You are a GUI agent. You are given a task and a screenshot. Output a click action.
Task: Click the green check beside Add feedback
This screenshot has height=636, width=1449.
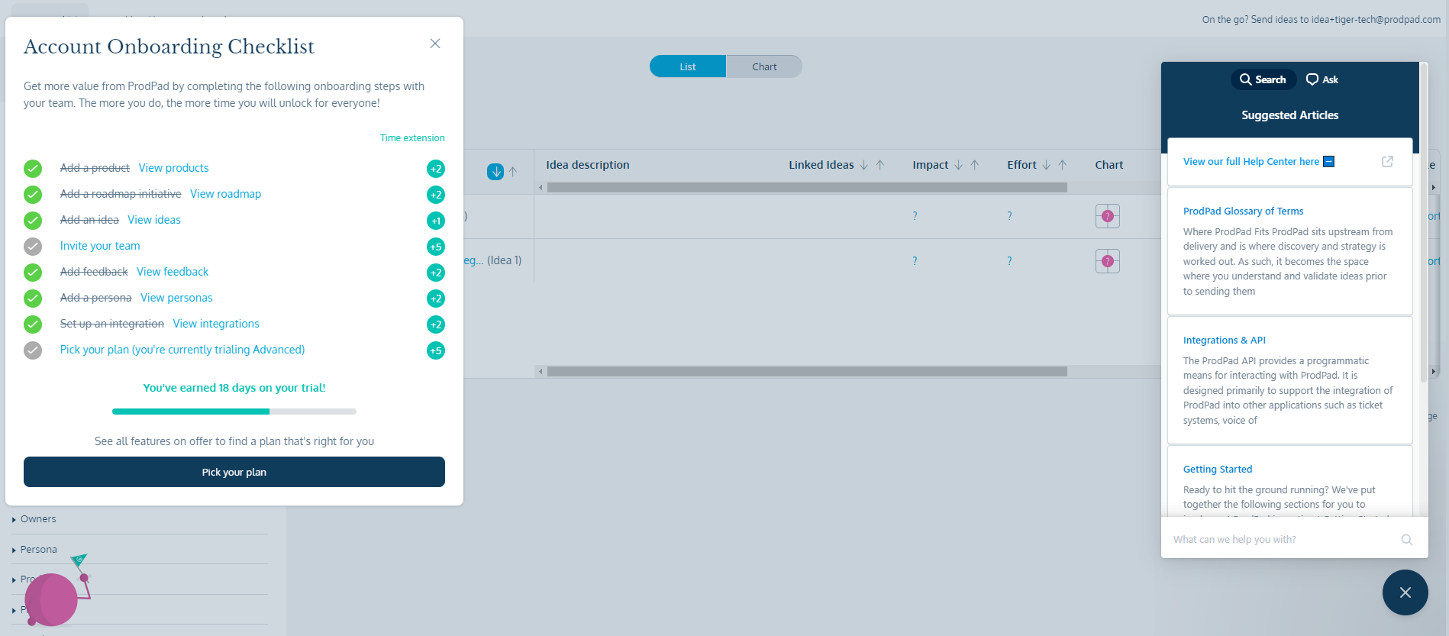[x=33, y=273]
